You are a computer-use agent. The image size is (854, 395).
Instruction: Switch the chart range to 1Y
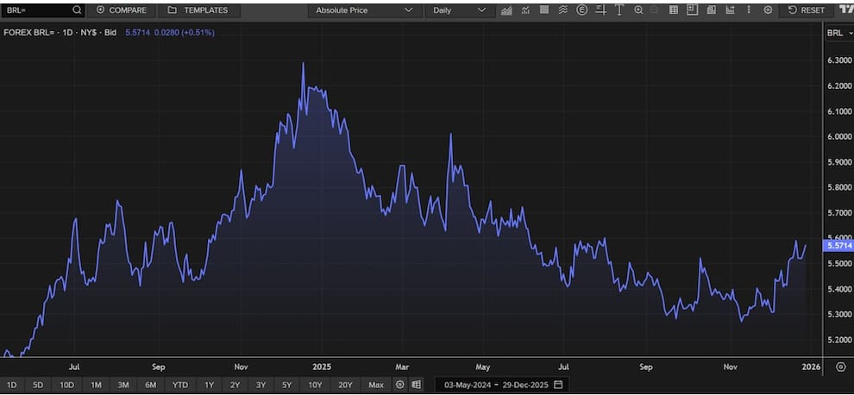point(208,384)
